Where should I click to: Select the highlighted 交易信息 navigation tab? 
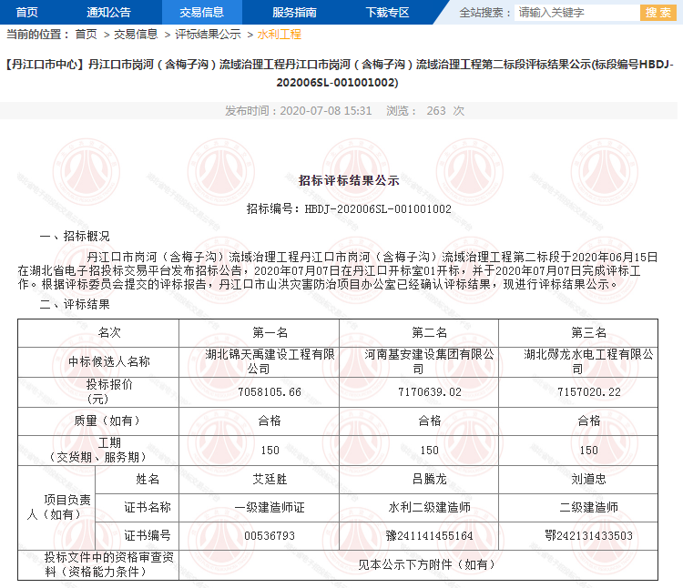pos(201,12)
